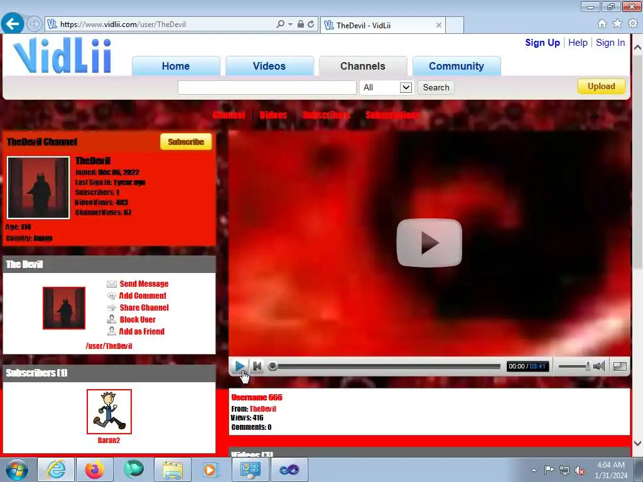Click the Send Message link
643x482 pixels.
(144, 284)
